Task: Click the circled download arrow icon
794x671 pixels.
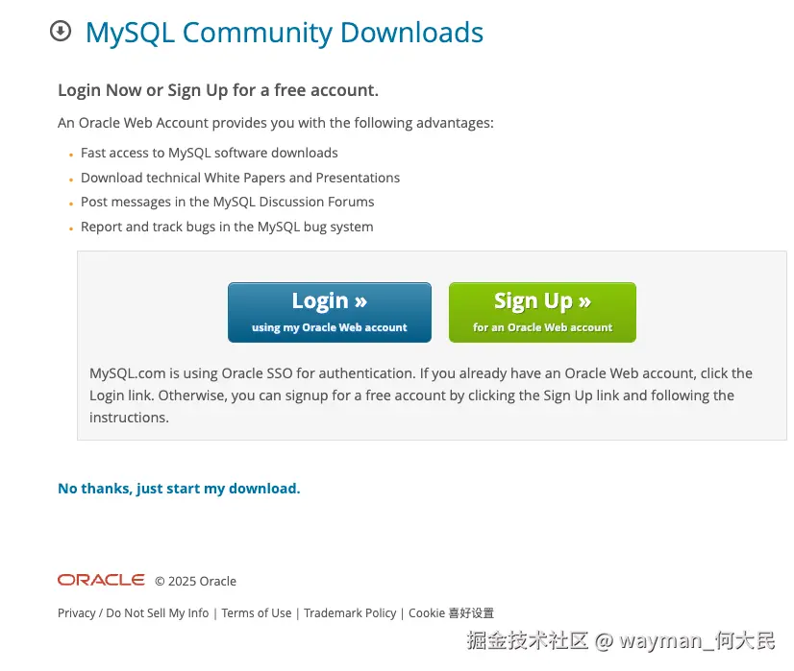Action: 61,31
